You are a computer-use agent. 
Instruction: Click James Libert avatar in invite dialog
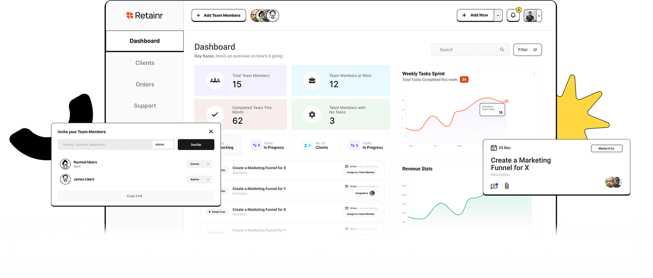(65, 179)
